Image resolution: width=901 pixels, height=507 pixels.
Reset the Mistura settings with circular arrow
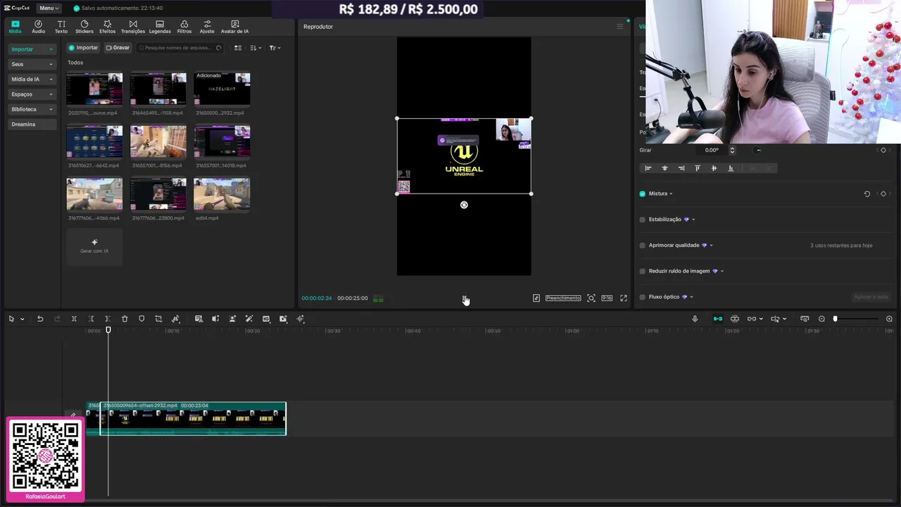tap(867, 194)
